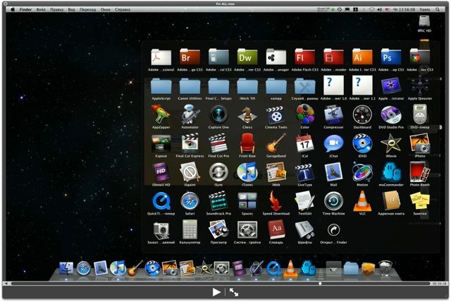The image size is (451, 302).
Task: Open the Dashboard gauge icon
Action: (362, 114)
